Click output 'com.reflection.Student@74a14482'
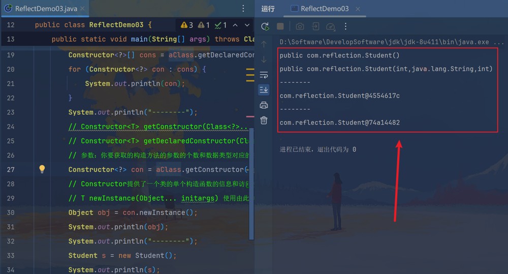 [x=339, y=123]
